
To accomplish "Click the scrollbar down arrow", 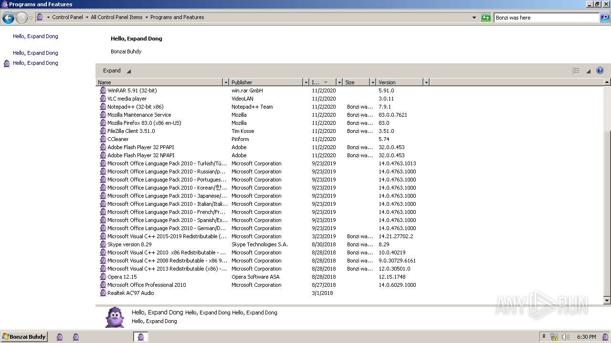I will tap(607, 301).
